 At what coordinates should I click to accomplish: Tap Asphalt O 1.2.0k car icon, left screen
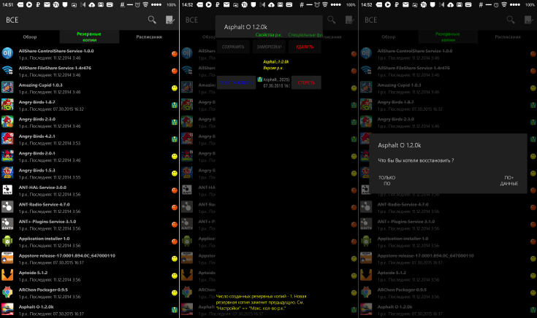7,310
